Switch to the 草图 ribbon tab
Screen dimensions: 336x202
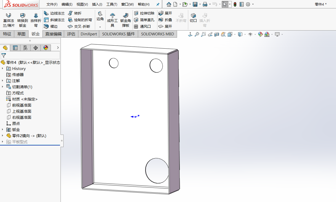[21, 34]
